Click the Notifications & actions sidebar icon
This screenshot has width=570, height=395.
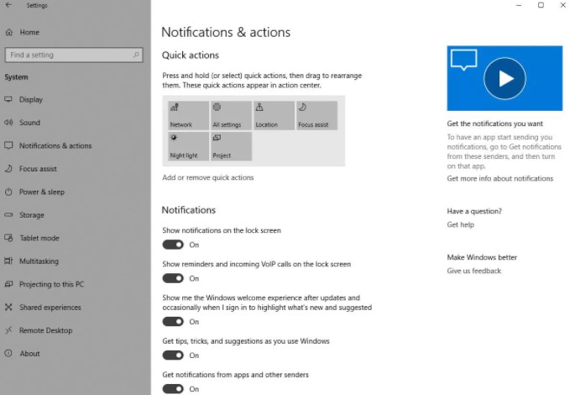(8, 145)
